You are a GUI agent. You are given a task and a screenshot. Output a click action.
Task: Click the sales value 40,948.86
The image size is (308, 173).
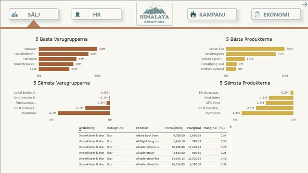tap(178, 147)
